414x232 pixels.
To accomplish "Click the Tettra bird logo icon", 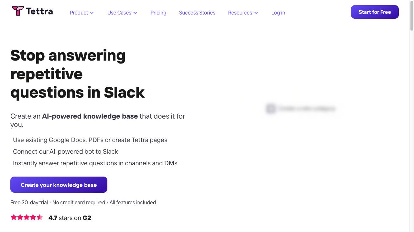I will [x=18, y=11].
